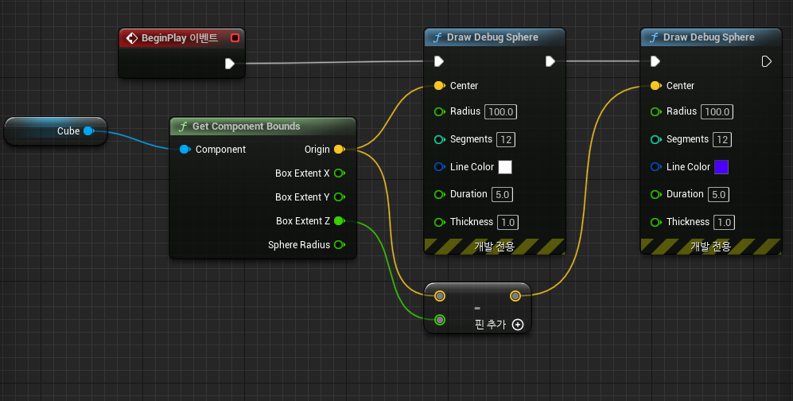Image resolution: width=793 pixels, height=401 pixels.
Task: Open the purple Line Color swatch
Action: pos(721,167)
